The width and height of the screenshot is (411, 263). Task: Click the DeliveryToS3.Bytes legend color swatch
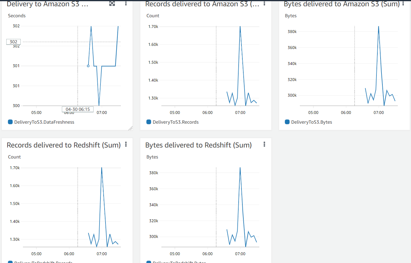click(287, 122)
